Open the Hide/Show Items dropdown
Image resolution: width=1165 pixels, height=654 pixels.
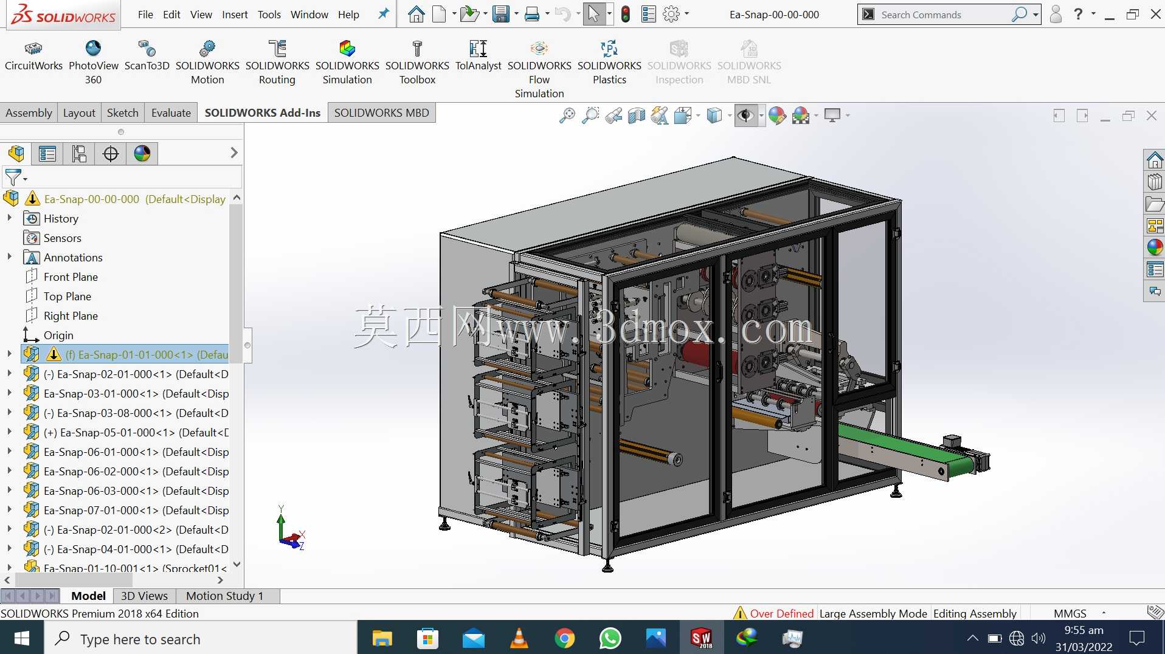point(761,115)
